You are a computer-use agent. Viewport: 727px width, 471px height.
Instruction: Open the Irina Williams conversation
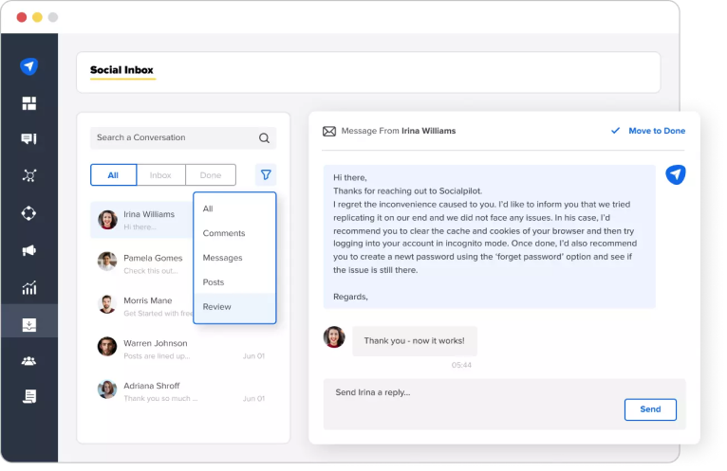[141, 220]
